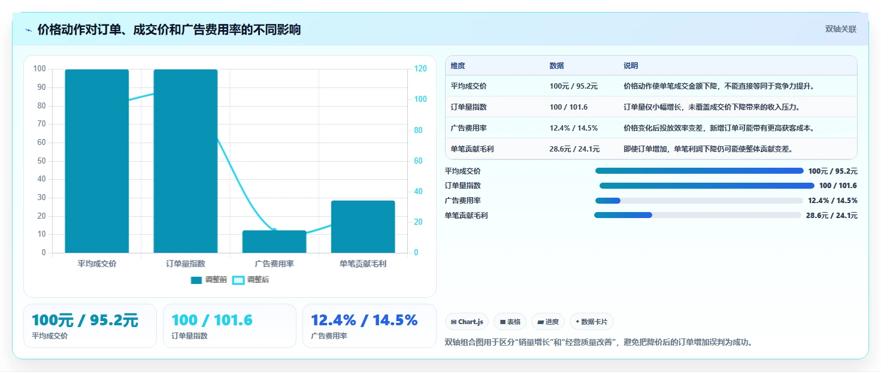Click table value 100 / 101.6
The width and height of the screenshot is (881, 372).
point(568,107)
